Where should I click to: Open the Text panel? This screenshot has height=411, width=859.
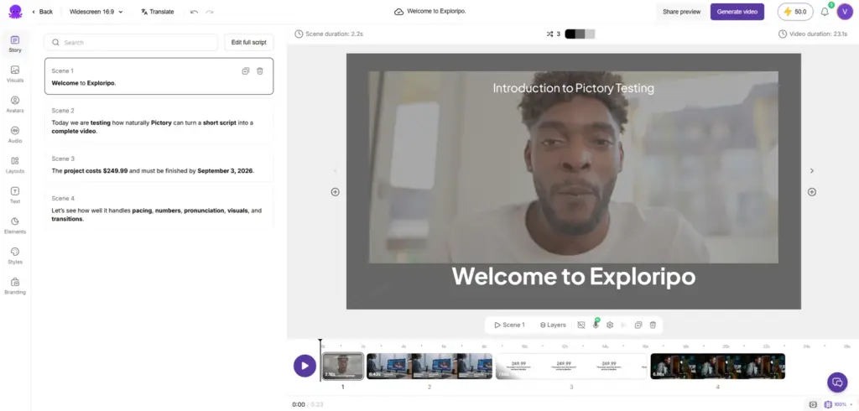point(15,195)
